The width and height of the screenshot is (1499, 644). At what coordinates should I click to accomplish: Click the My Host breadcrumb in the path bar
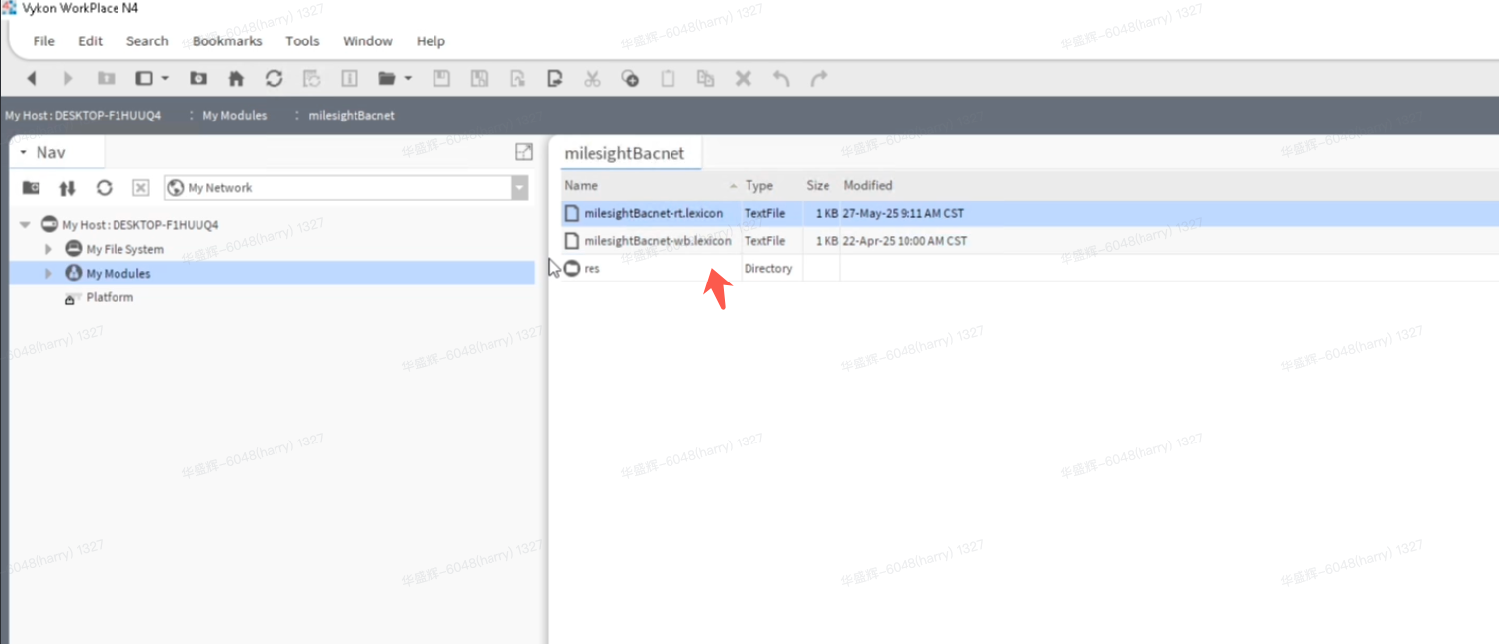(x=83, y=116)
